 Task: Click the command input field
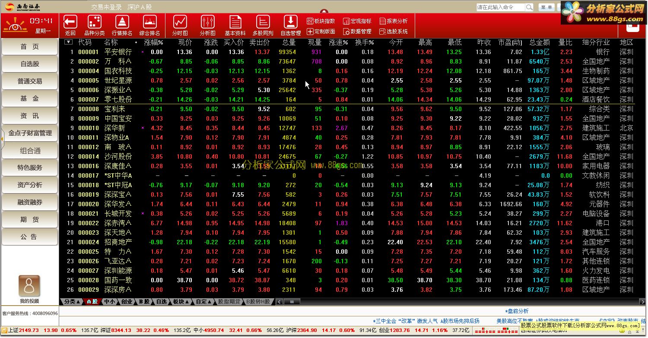pos(501,7)
